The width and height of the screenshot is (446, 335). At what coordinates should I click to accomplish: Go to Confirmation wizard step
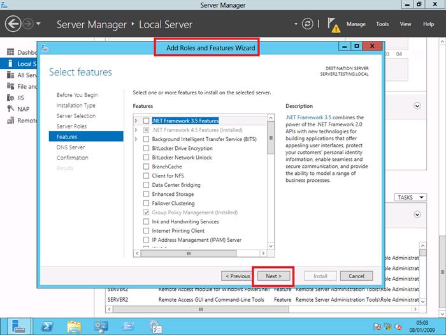(72, 158)
